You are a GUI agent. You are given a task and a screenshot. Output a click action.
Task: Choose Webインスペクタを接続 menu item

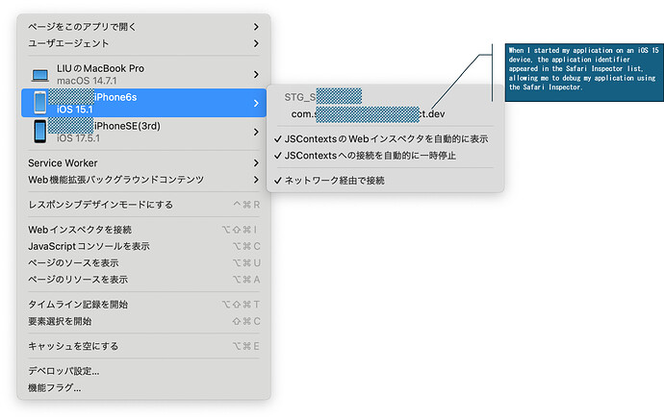80,230
